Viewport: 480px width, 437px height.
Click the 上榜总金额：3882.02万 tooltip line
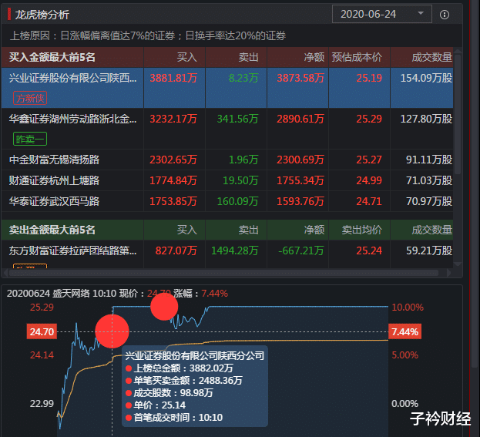(180, 368)
